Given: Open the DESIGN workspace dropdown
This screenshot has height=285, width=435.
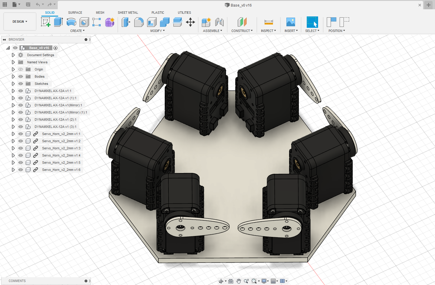Looking at the screenshot, I should point(20,22).
